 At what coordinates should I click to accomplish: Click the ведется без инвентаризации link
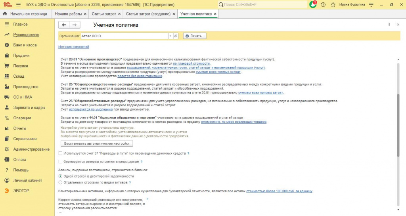(x=140, y=76)
